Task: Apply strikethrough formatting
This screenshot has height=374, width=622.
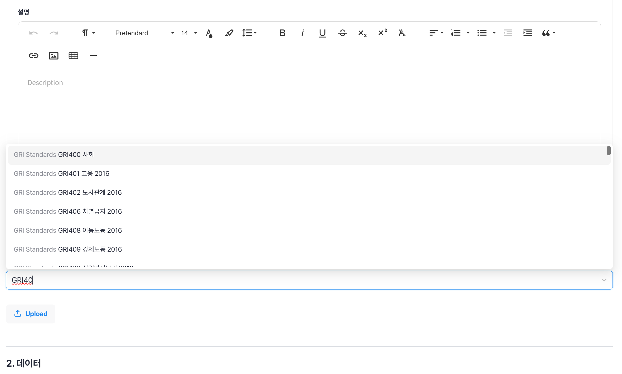Action: pyautogui.click(x=342, y=33)
